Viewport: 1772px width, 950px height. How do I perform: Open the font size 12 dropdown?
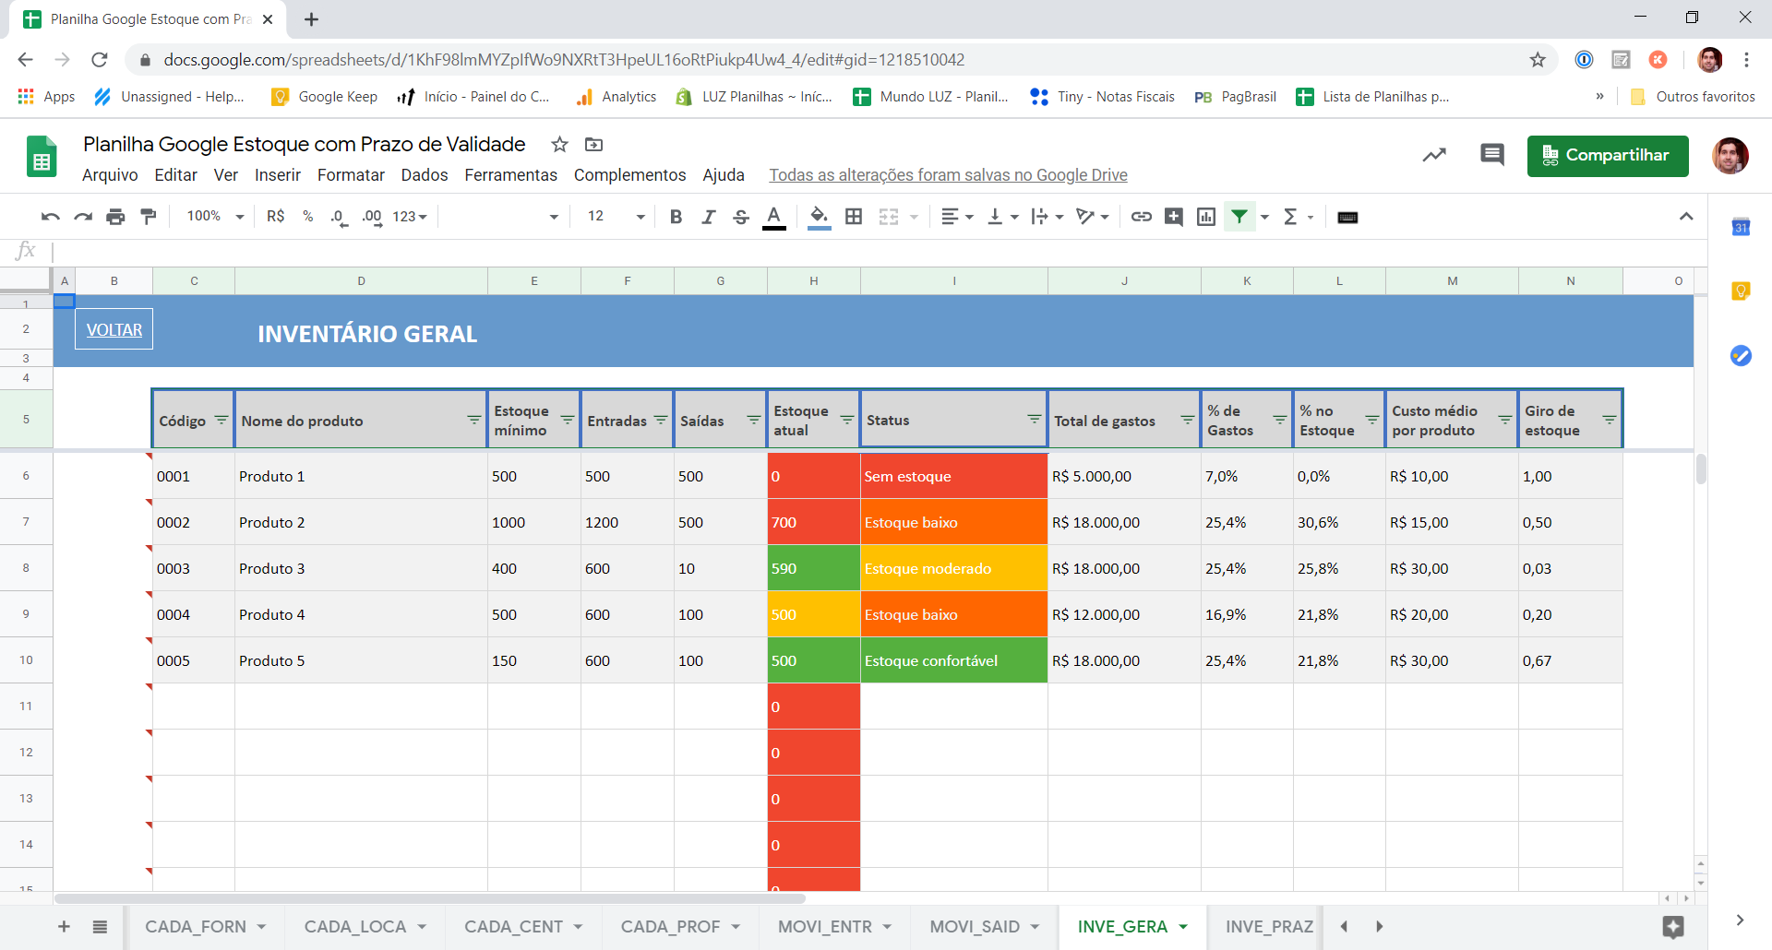click(x=616, y=217)
